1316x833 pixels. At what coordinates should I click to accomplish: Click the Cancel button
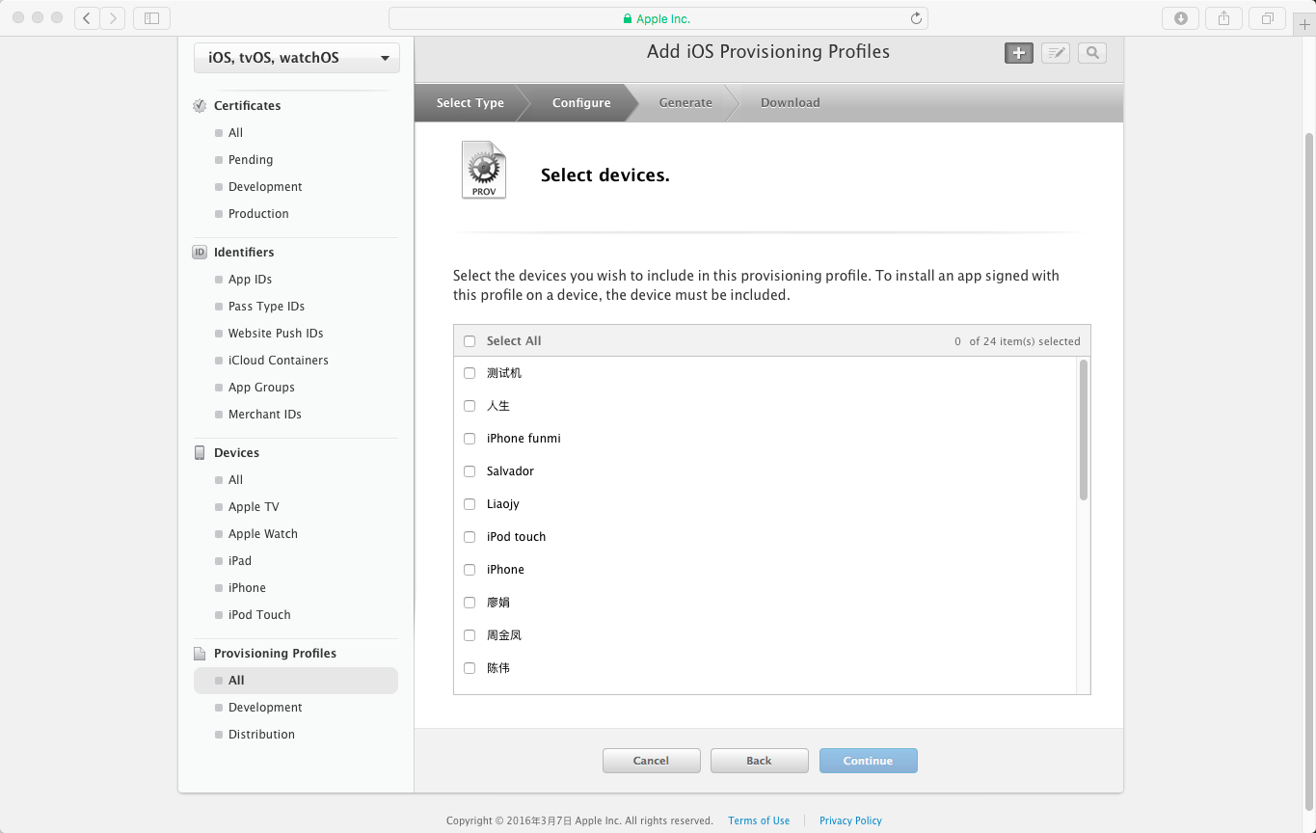click(x=652, y=761)
